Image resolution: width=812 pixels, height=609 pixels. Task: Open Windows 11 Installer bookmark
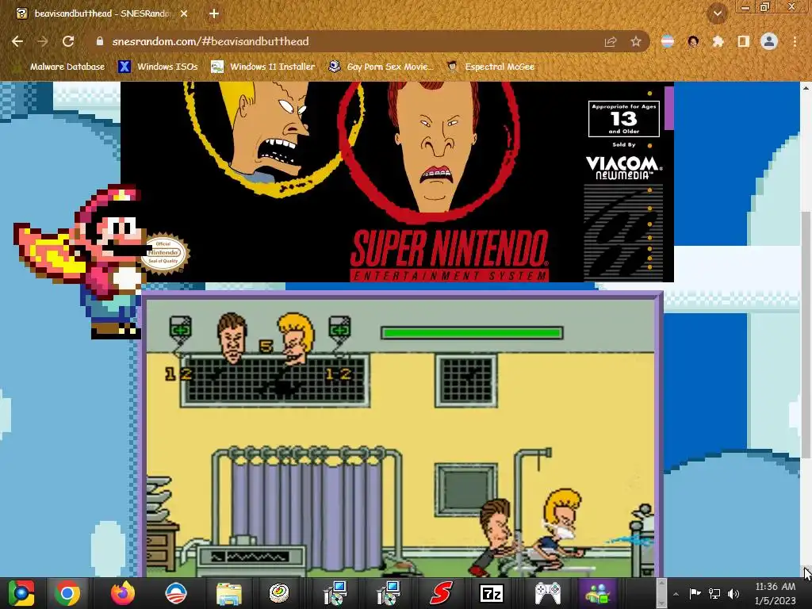[x=263, y=67]
